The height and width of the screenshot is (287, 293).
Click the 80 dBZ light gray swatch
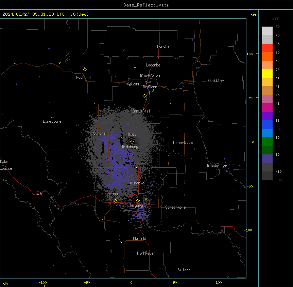267,31
